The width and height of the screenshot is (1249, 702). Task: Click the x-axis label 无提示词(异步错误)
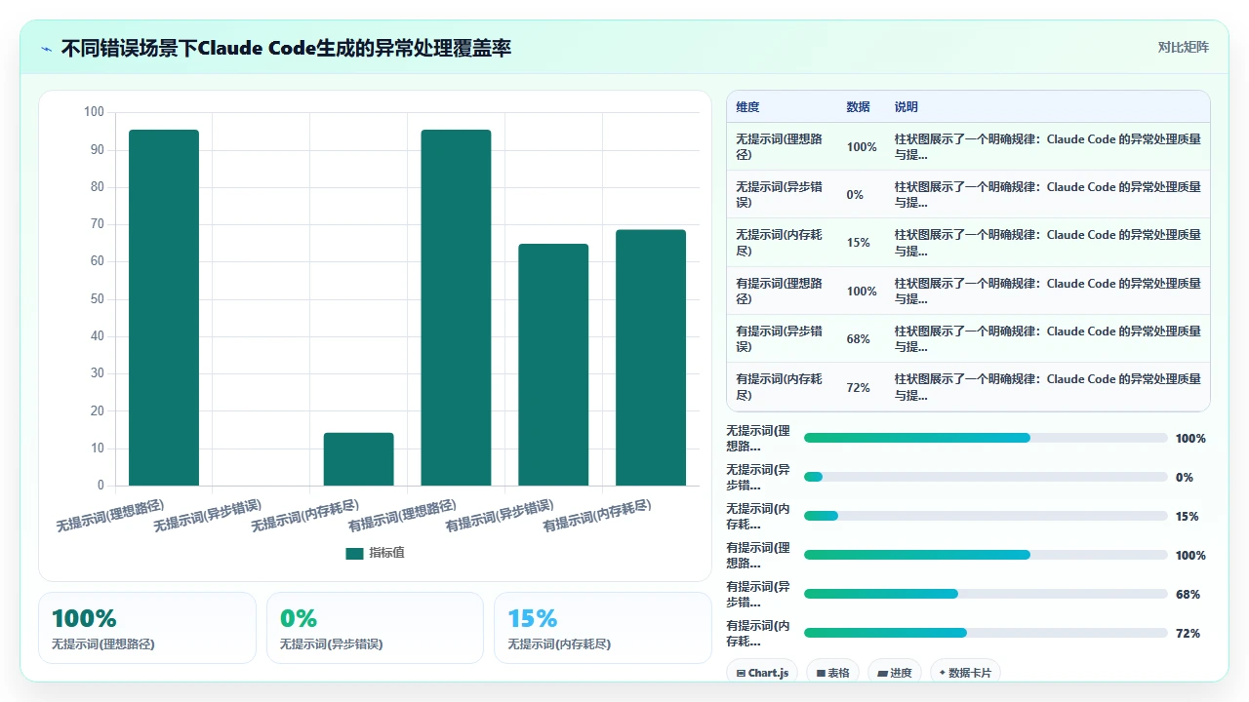click(x=208, y=515)
